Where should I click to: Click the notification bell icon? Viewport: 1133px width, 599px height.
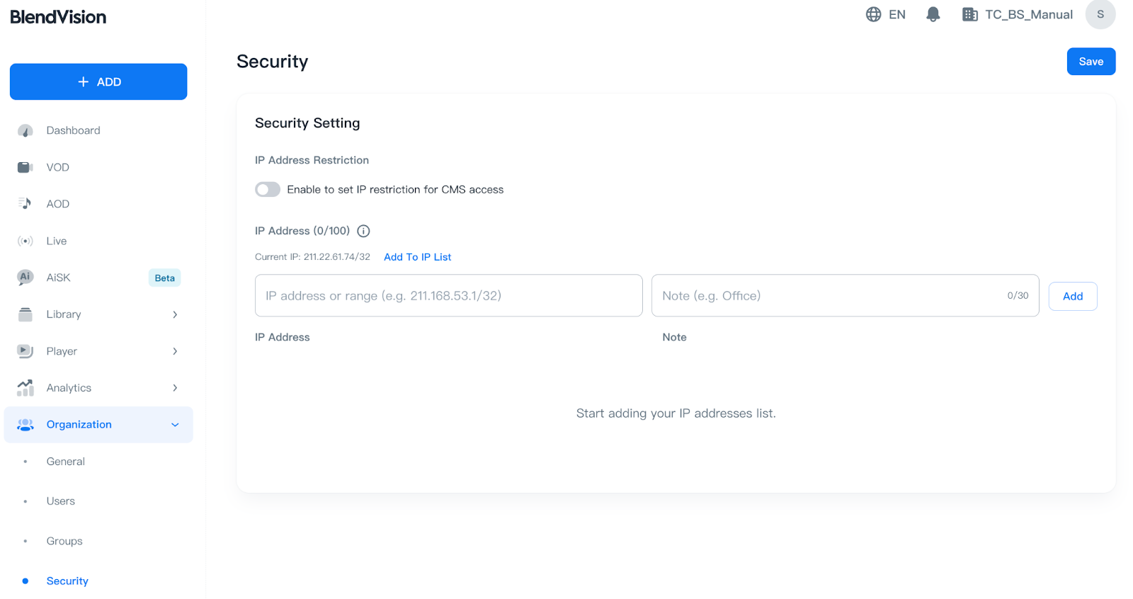coord(933,13)
